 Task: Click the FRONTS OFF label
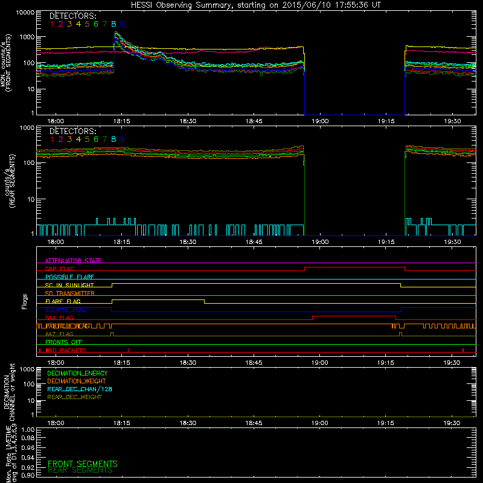[64, 342]
